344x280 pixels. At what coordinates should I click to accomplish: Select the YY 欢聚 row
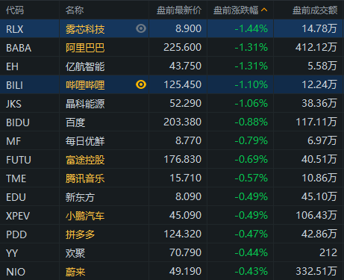[x=172, y=252]
